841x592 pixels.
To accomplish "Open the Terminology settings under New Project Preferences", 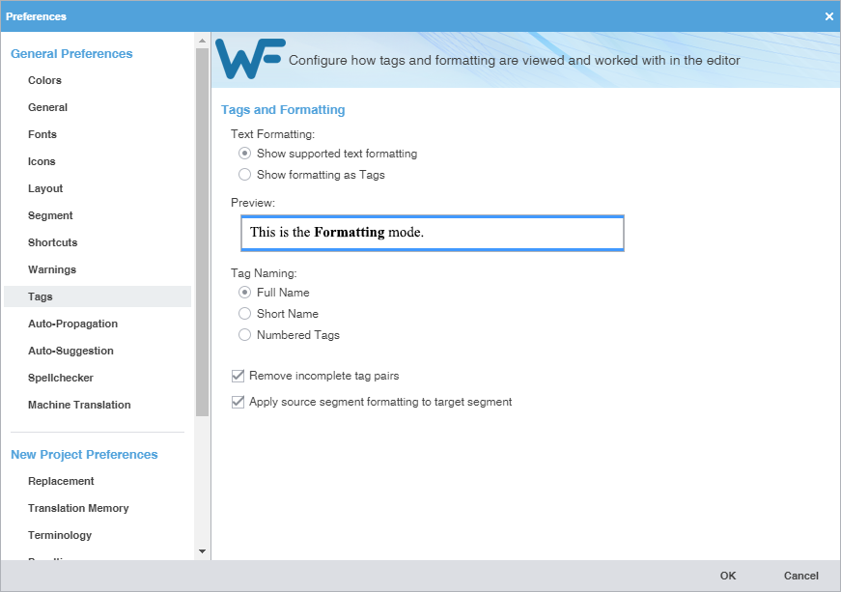I will pos(60,535).
